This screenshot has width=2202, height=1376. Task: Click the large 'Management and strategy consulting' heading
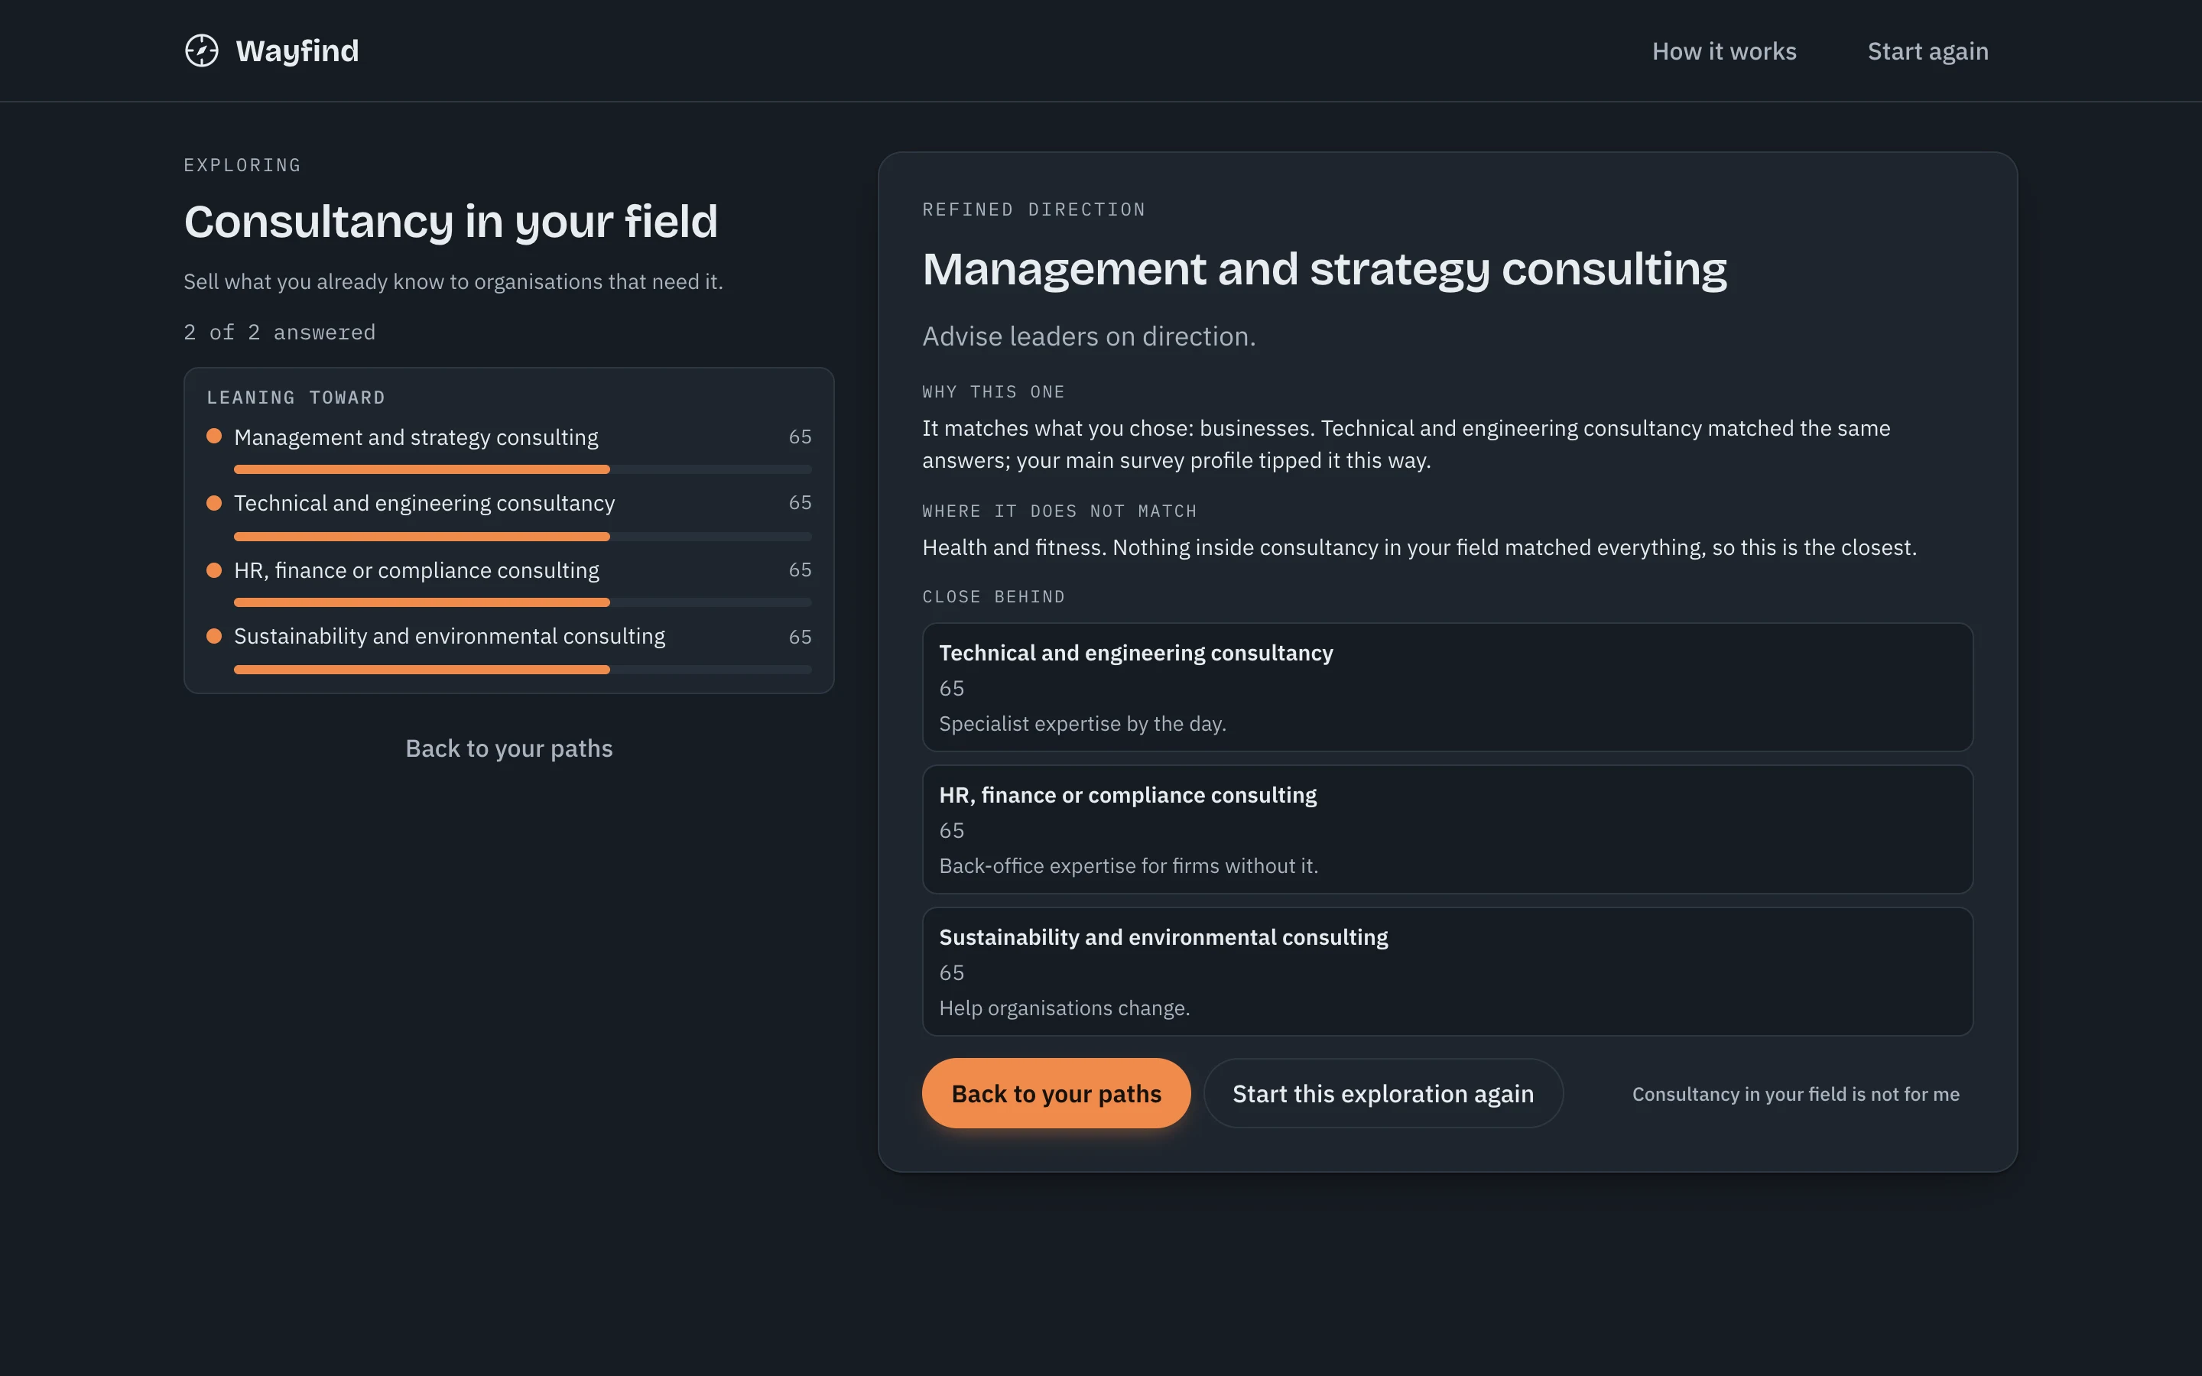1324,269
